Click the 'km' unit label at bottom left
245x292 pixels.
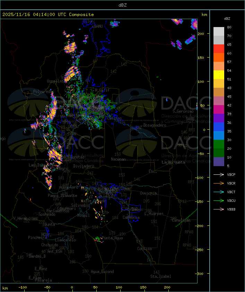pos(5,288)
